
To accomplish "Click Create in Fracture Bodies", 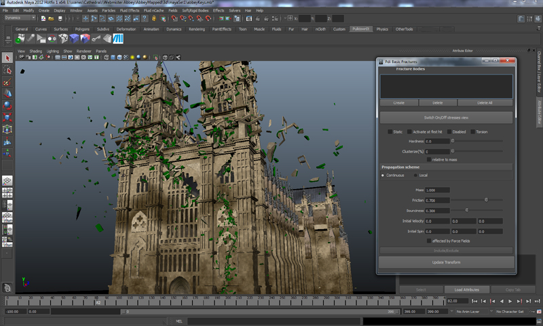I will click(x=399, y=102).
